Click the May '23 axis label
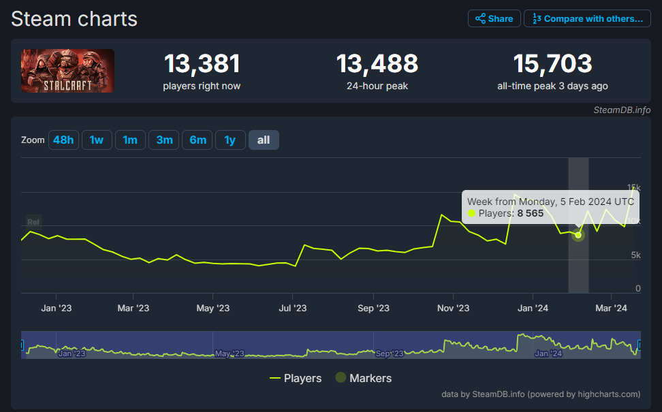Image resolution: width=662 pixels, height=412 pixels. point(212,308)
